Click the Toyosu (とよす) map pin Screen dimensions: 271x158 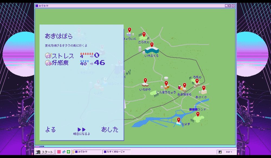tap(179, 120)
